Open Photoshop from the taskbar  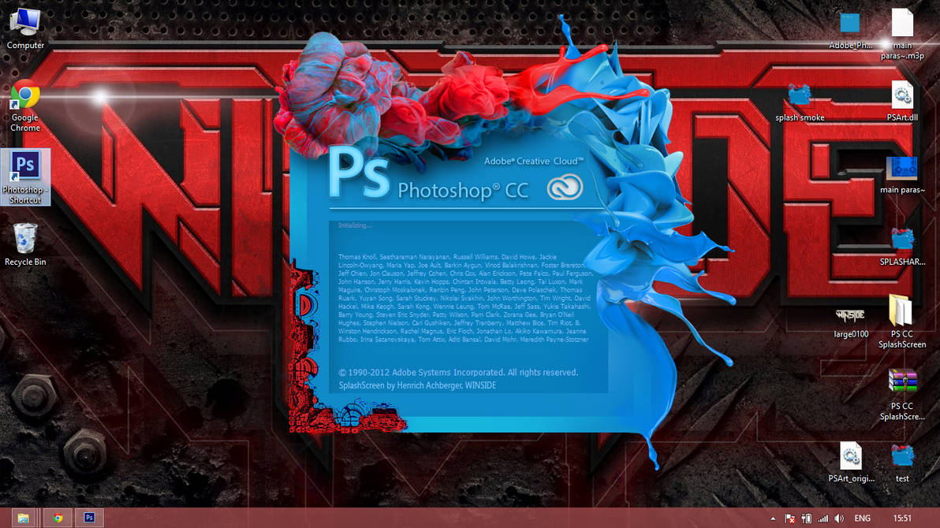click(x=89, y=518)
